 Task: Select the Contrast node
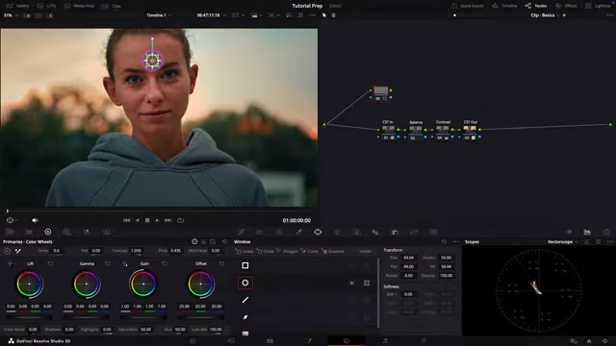(443, 131)
